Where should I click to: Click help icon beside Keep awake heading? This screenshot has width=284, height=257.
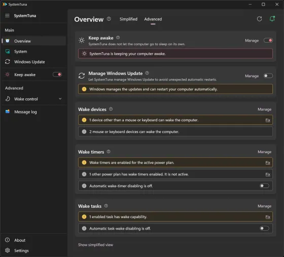pos(118,38)
